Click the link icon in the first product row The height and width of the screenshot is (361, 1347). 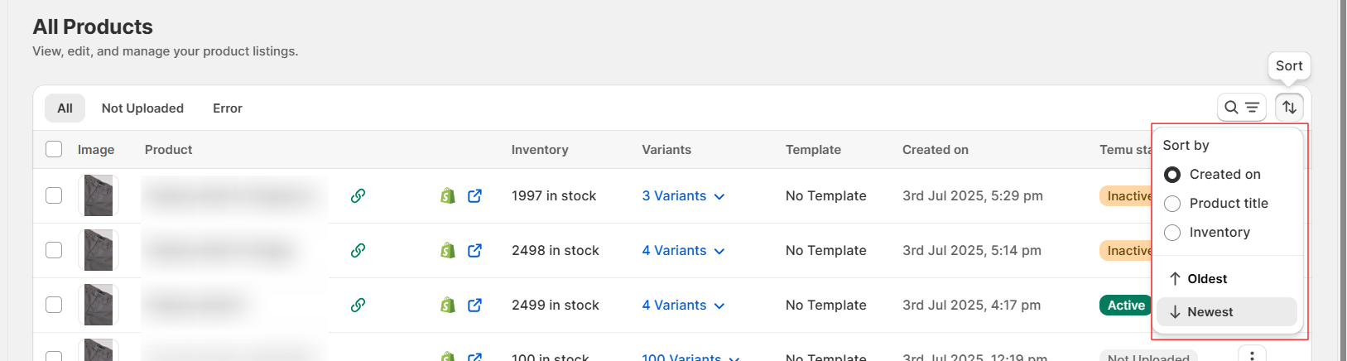tap(358, 196)
